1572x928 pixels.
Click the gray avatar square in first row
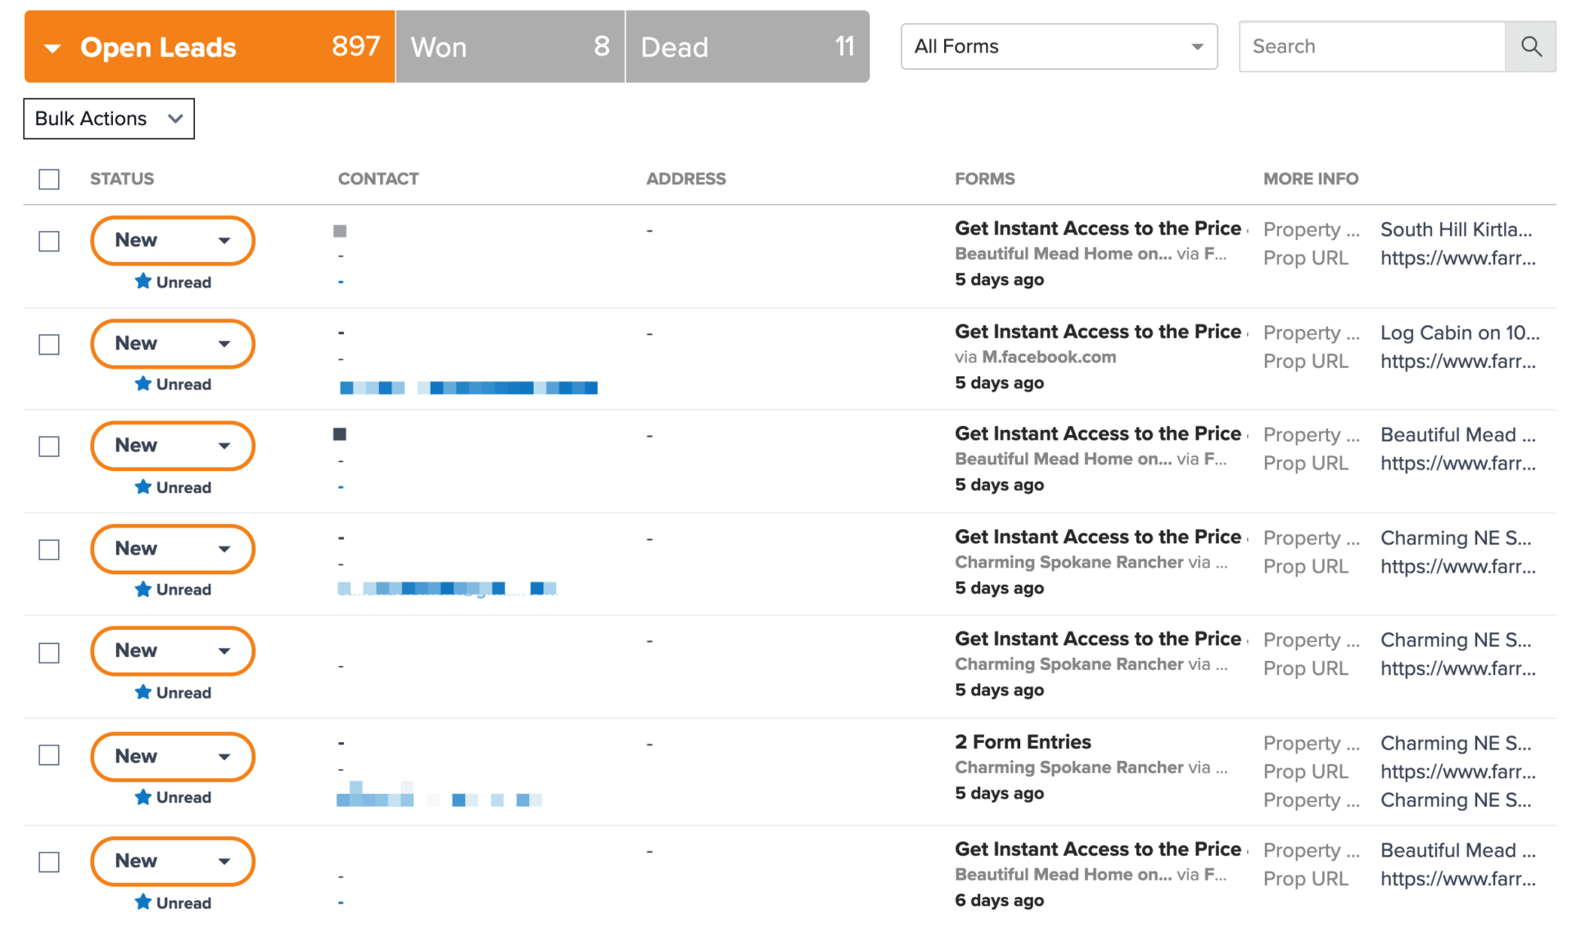tap(340, 231)
